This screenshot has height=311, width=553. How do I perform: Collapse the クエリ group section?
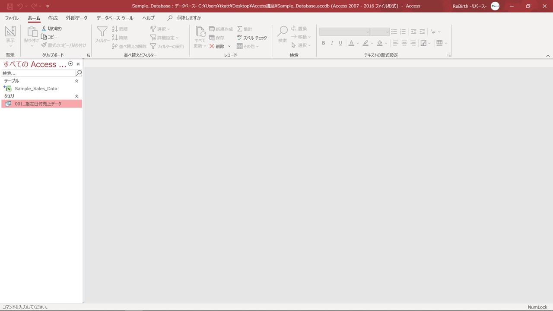pyautogui.click(x=76, y=96)
